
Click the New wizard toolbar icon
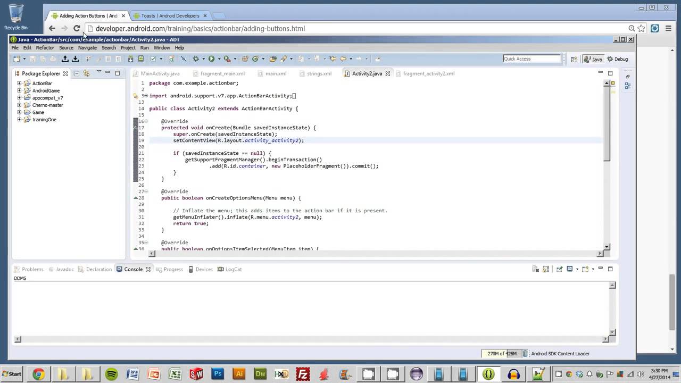(x=16, y=59)
